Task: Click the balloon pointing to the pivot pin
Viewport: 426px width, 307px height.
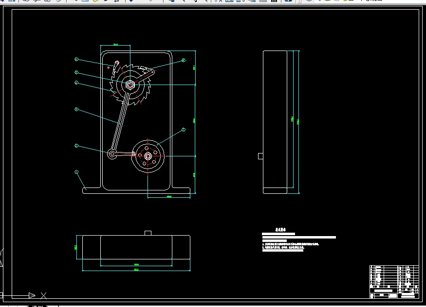Action: pos(76,146)
